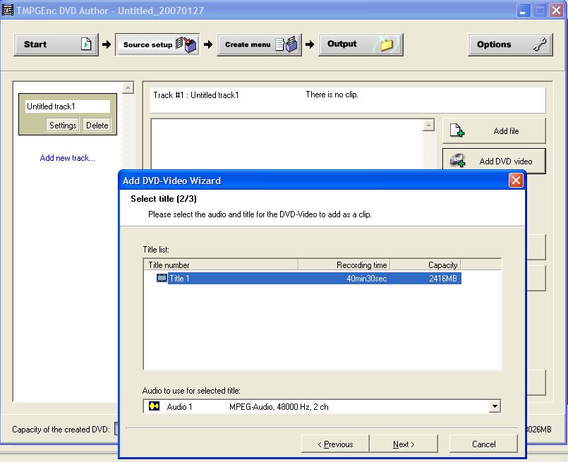Go to Create menu step

[x=260, y=44]
